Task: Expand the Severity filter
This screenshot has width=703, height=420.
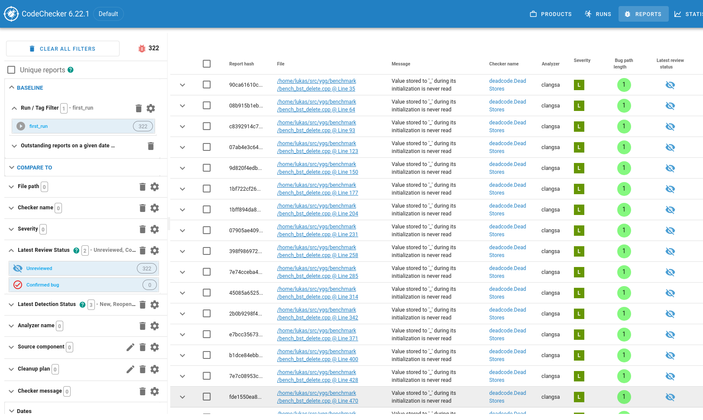Action: [x=12, y=229]
